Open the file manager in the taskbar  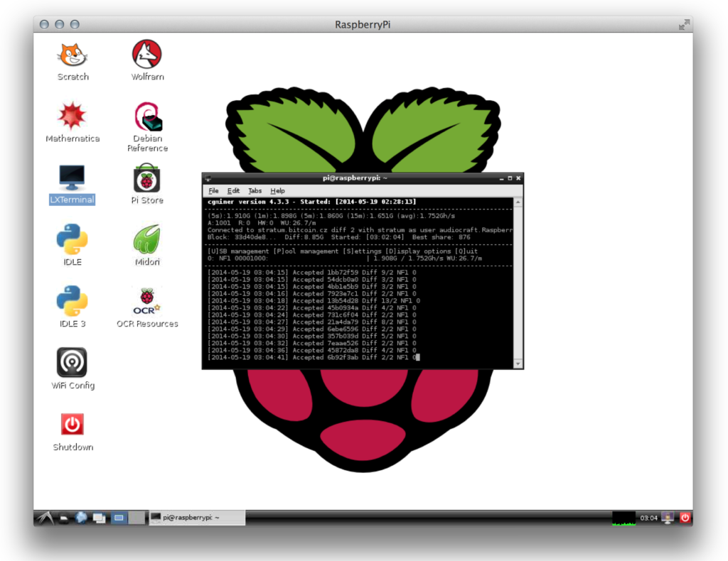click(64, 518)
